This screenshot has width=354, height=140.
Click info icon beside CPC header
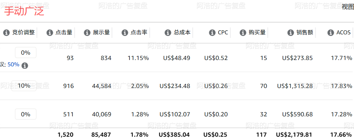[212, 33]
